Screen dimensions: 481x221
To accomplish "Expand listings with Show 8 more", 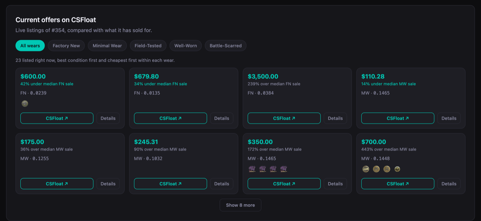I will [x=240, y=205].
